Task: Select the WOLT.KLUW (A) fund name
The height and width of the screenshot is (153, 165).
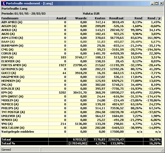Action: [x=13, y=128]
